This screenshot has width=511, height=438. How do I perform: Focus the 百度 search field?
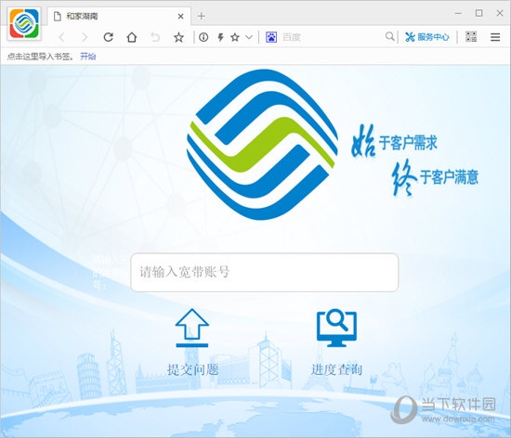click(x=331, y=37)
